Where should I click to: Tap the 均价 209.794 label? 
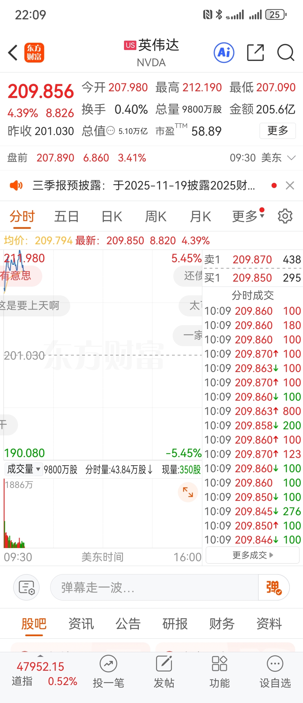click(x=38, y=241)
